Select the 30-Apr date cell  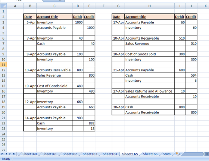[118, 107]
